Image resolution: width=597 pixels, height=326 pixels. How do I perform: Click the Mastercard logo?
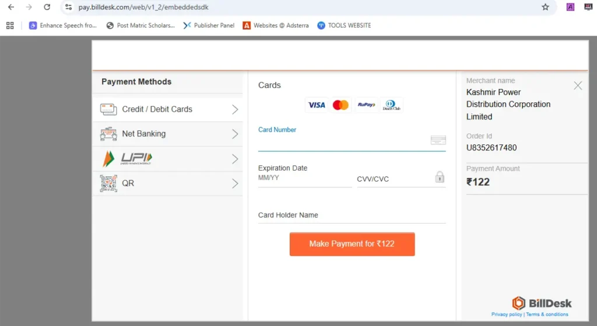[x=340, y=105]
